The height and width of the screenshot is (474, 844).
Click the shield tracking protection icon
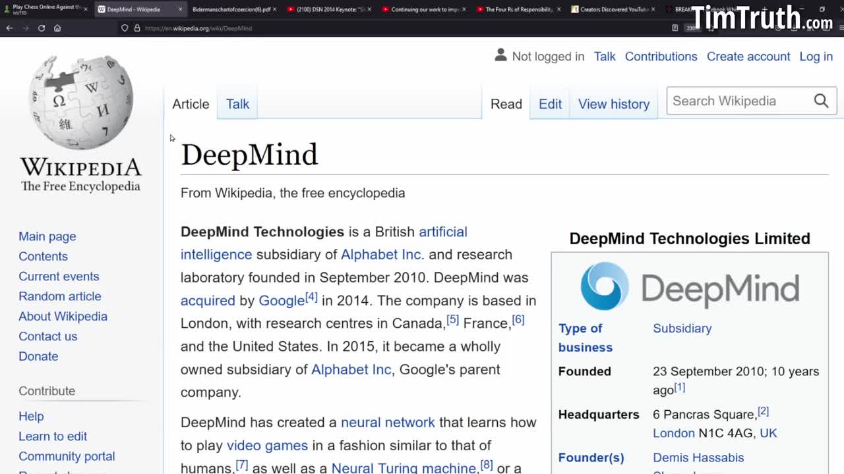point(125,28)
